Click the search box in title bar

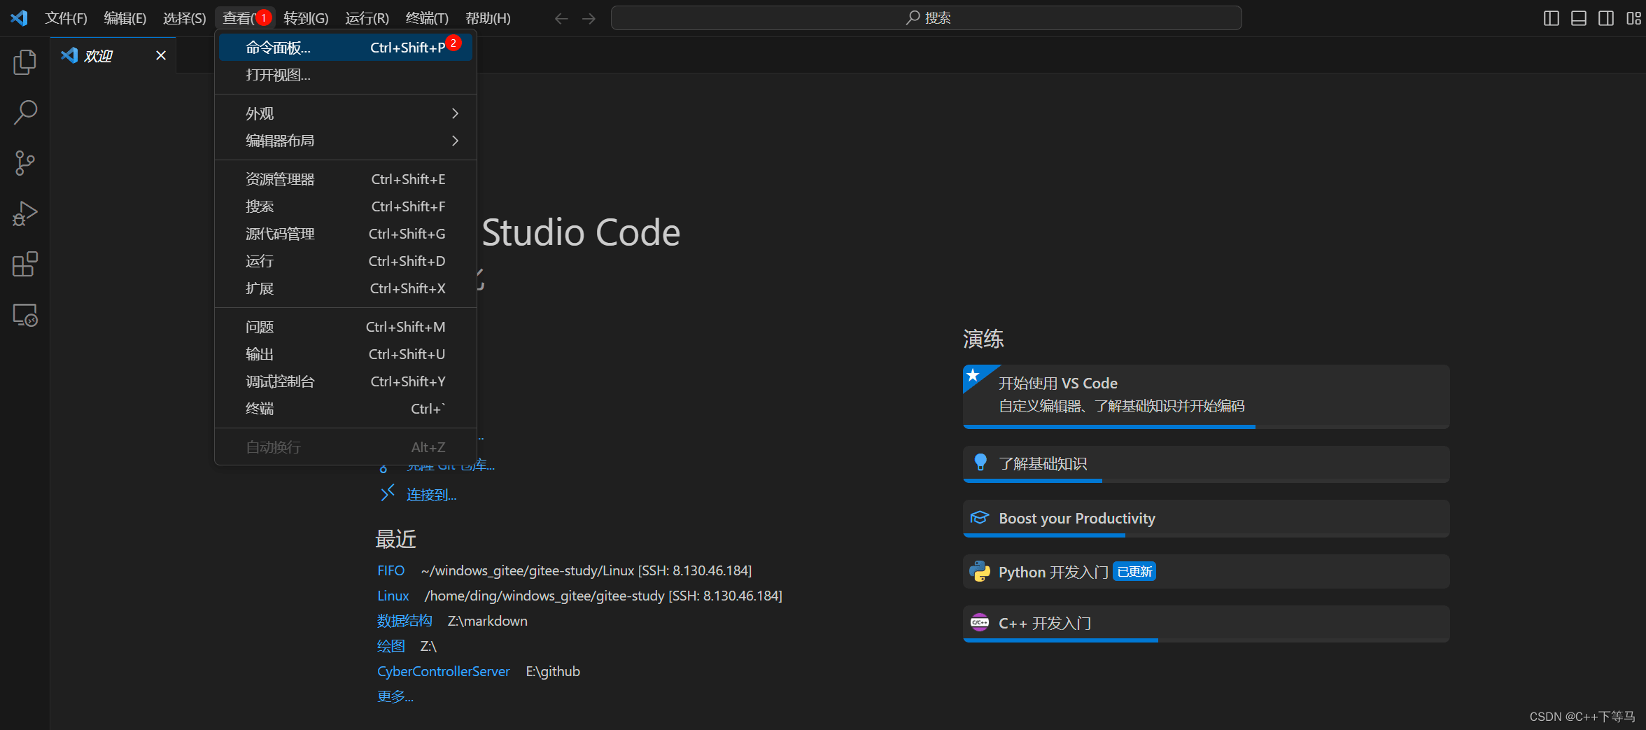tap(927, 18)
